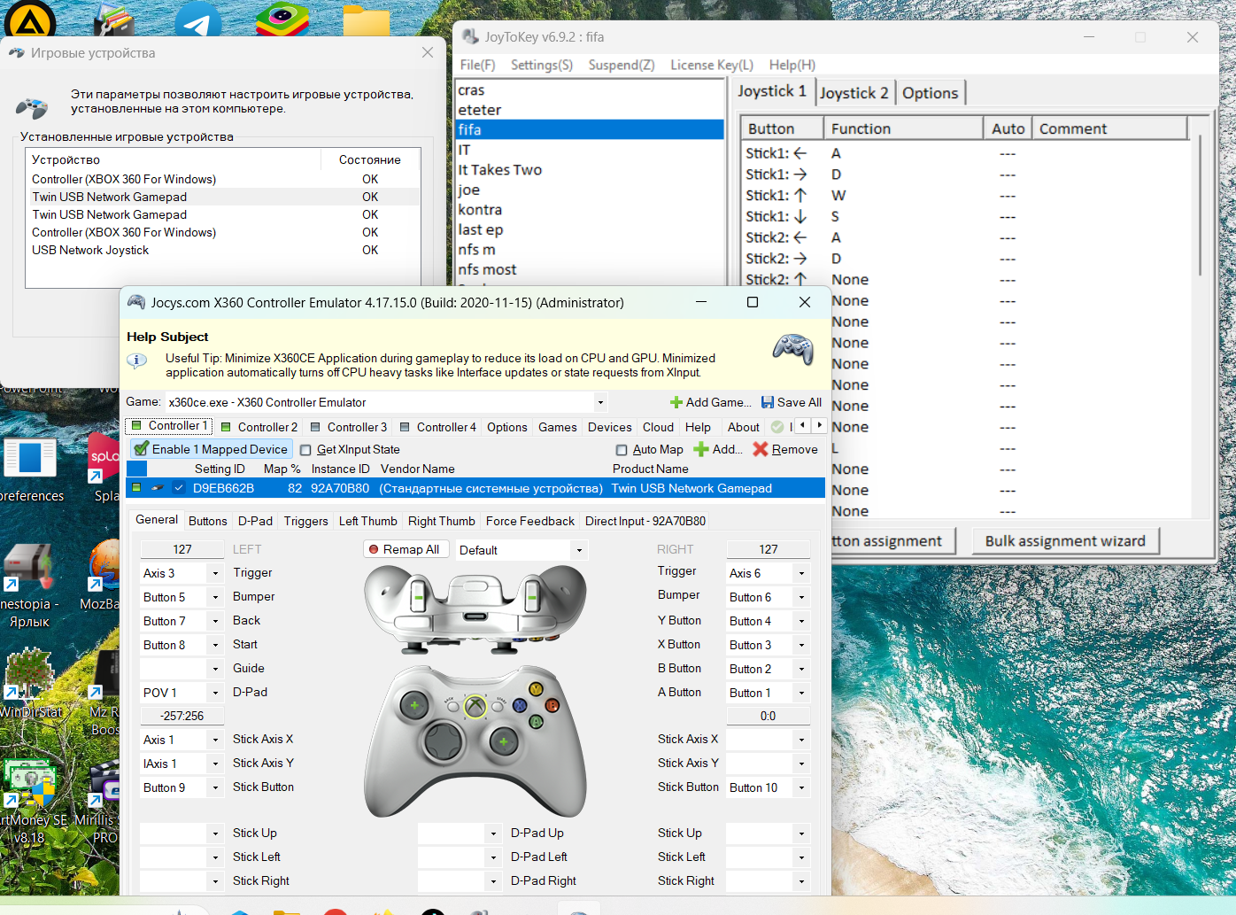The width and height of the screenshot is (1236, 915).
Task: Click the green plus Add device icon
Action: pos(701,449)
